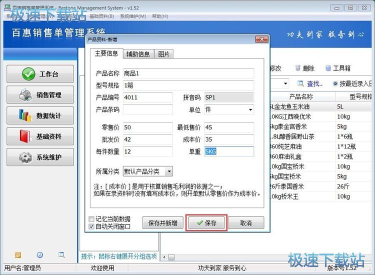This screenshot has width=375, height=275.
Task: Open 系统维护(M) menu
Action: pyautogui.click(x=133, y=16)
